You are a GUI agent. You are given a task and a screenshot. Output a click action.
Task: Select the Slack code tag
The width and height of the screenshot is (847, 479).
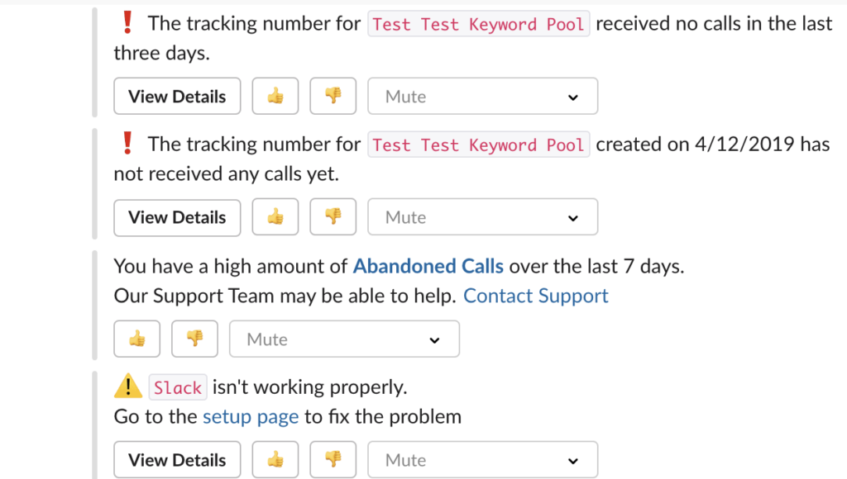pyautogui.click(x=178, y=387)
